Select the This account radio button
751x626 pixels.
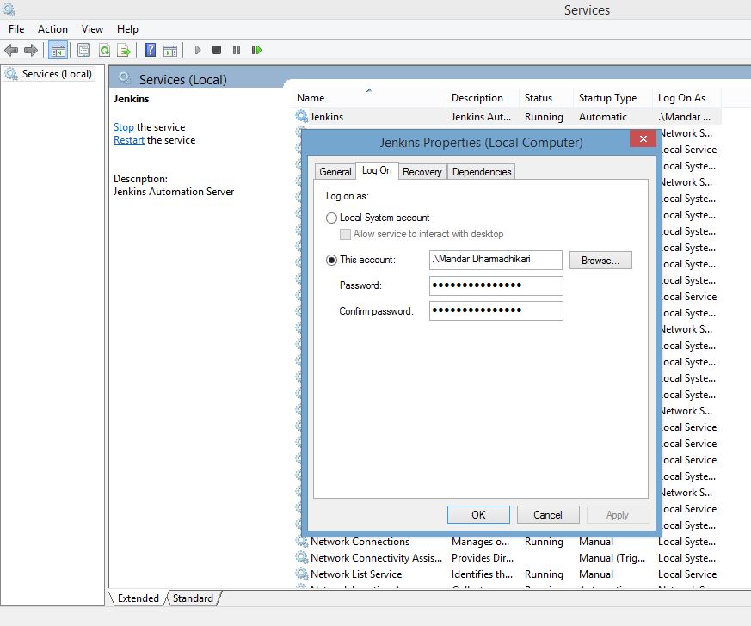click(331, 260)
